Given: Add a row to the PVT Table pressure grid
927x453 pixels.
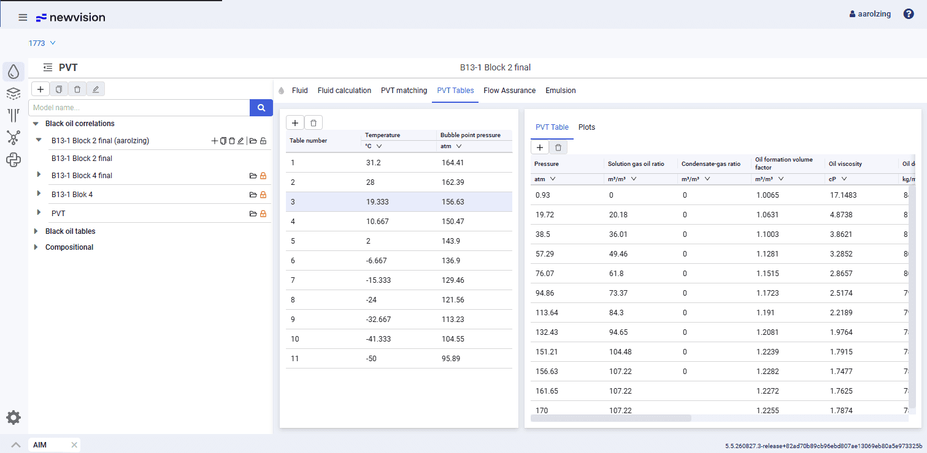Looking at the screenshot, I should coord(540,148).
